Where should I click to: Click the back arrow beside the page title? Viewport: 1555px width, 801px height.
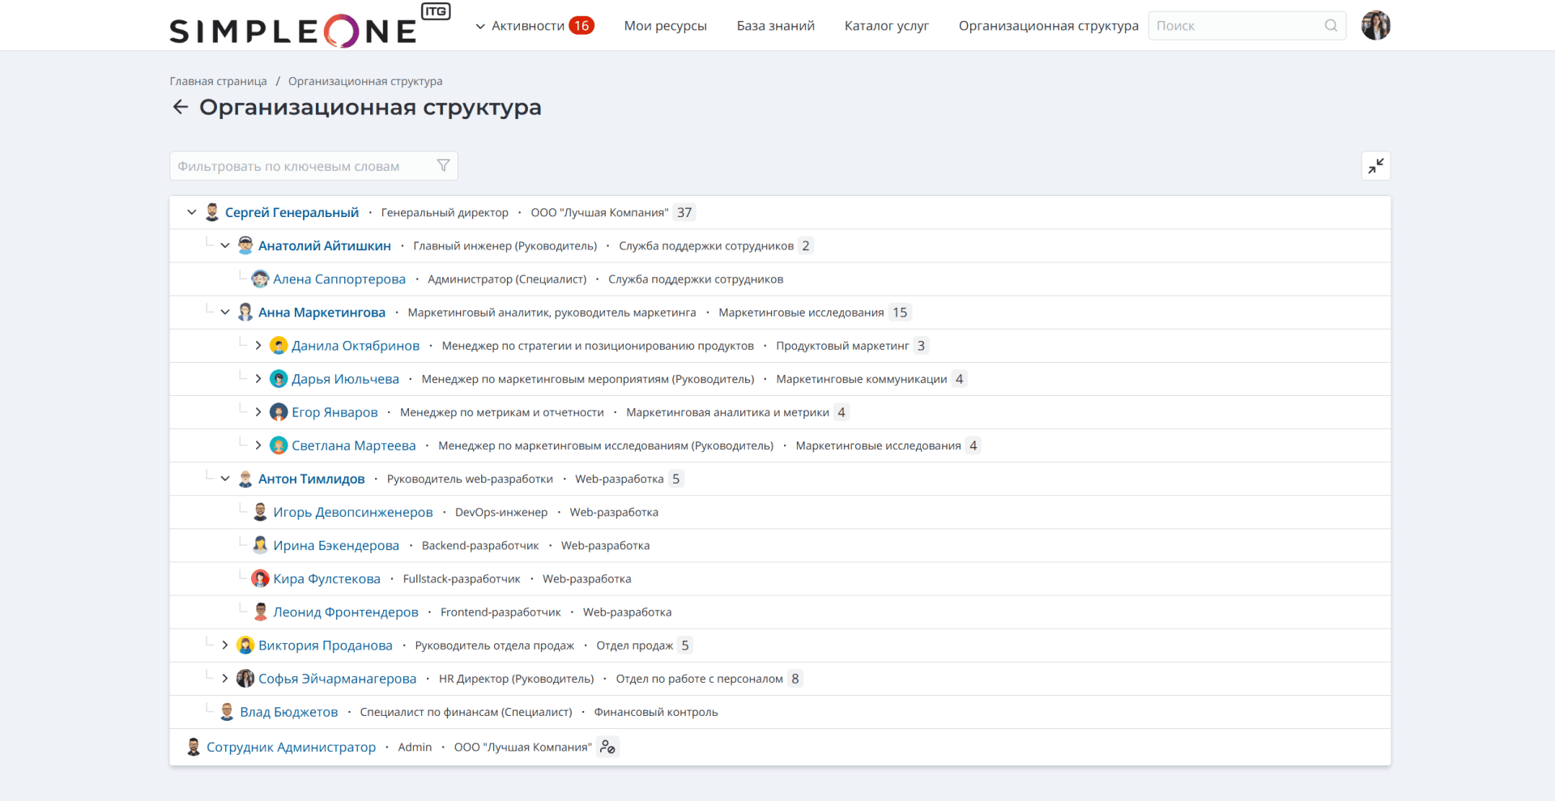click(180, 107)
